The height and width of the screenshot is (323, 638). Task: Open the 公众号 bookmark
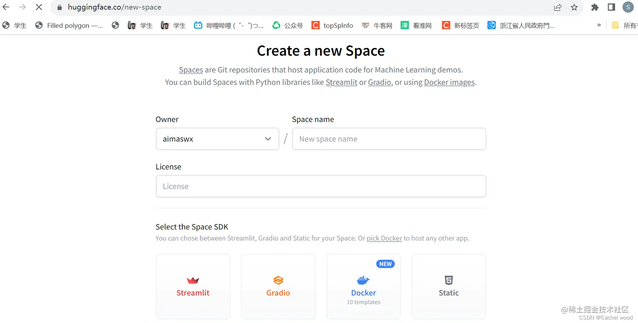(288, 25)
